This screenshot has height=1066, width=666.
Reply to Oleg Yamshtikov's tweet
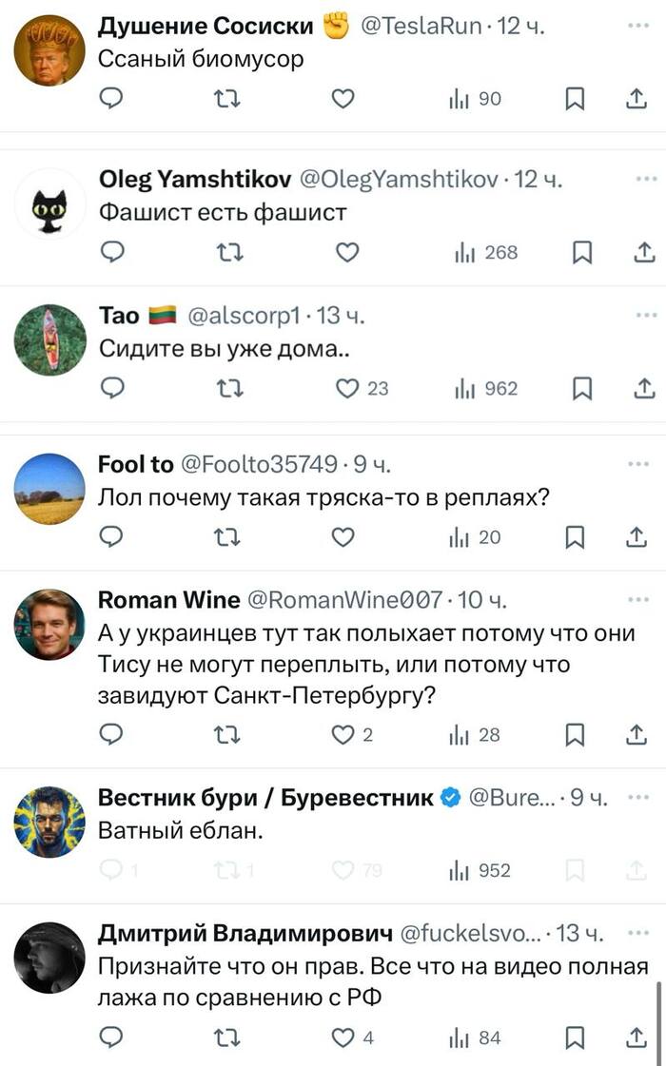pyautogui.click(x=112, y=252)
